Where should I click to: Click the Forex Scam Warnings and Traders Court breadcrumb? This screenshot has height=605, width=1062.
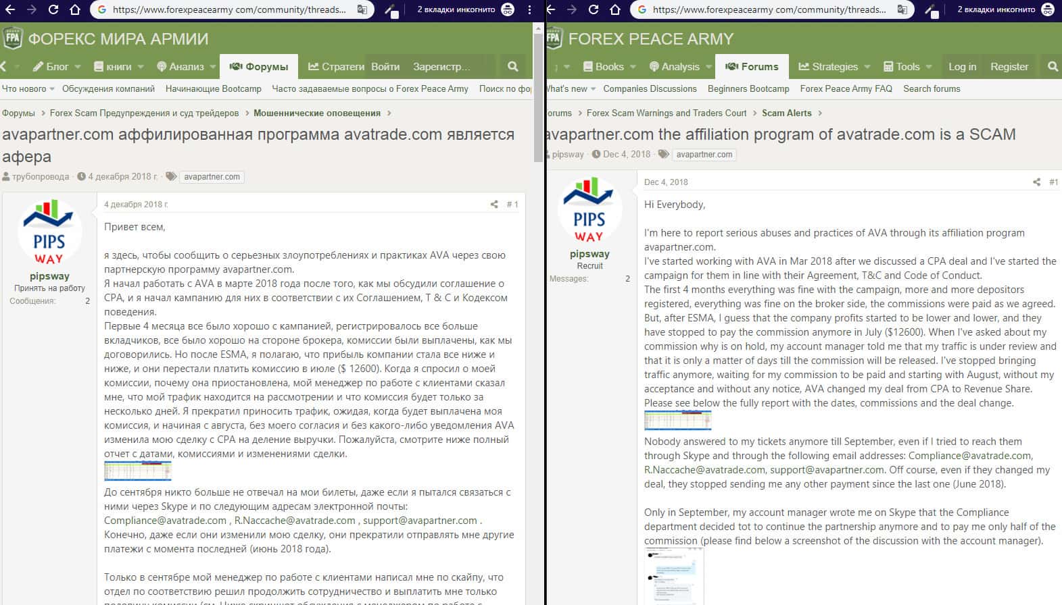pyautogui.click(x=667, y=113)
